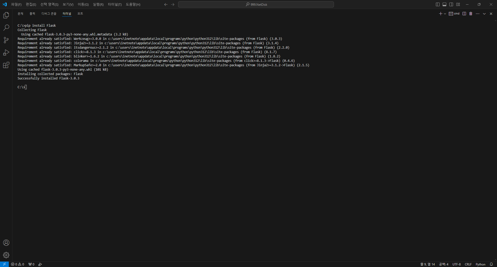Show errors and warnings count in status bar
The width and height of the screenshot is (497, 267).
[18, 264]
